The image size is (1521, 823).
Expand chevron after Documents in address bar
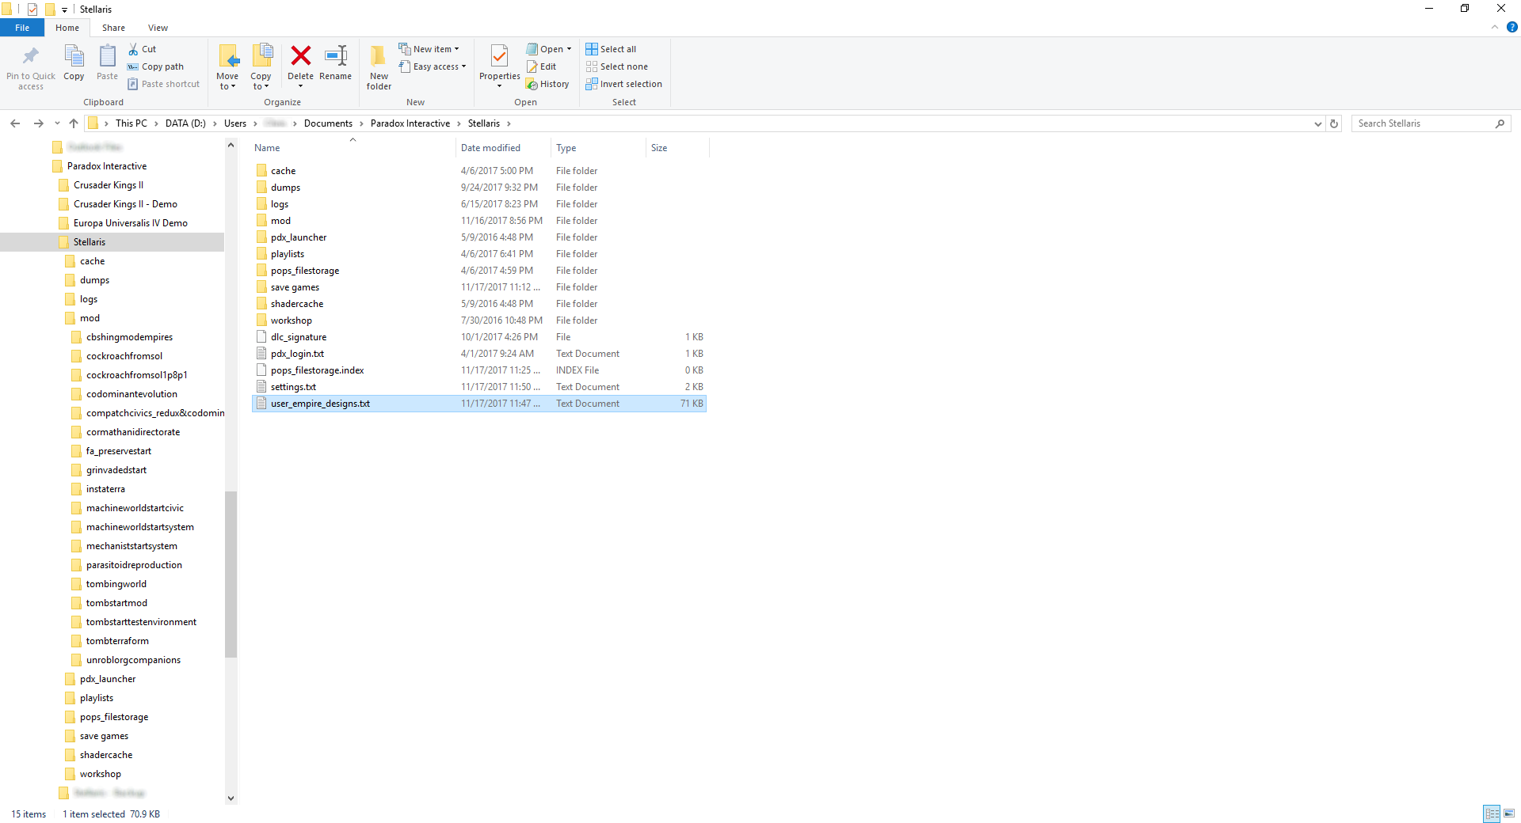tap(362, 123)
